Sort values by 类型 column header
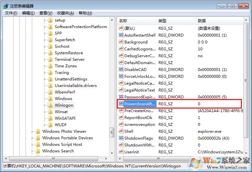Screen dimensions: 252x172 click(176, 21)
